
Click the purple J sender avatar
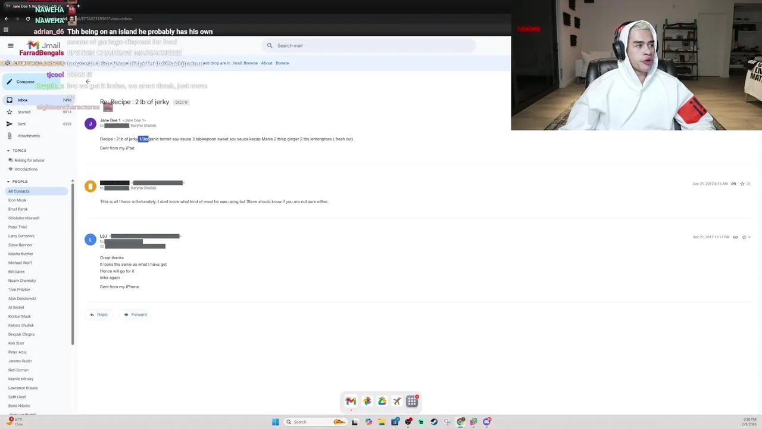coord(90,123)
